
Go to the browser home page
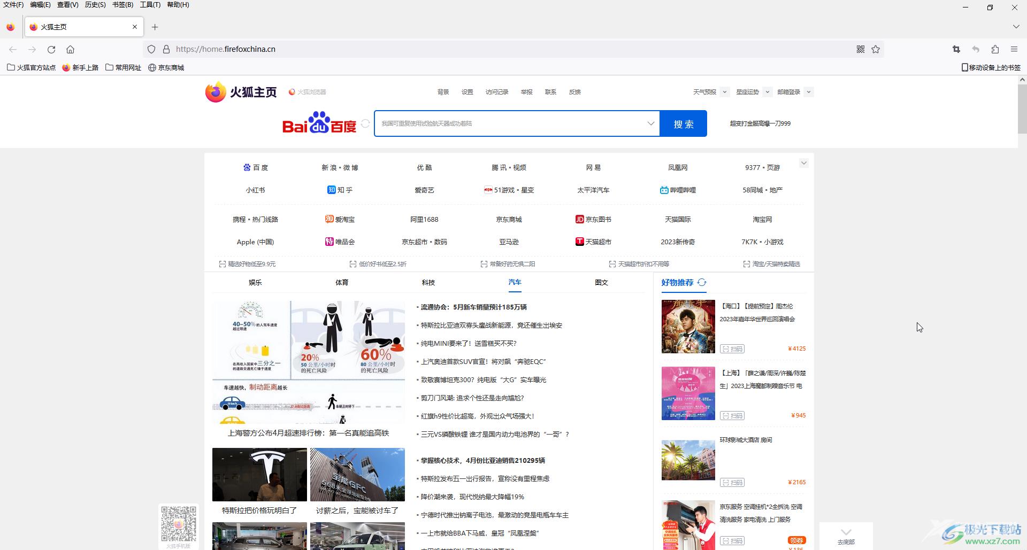click(x=70, y=49)
